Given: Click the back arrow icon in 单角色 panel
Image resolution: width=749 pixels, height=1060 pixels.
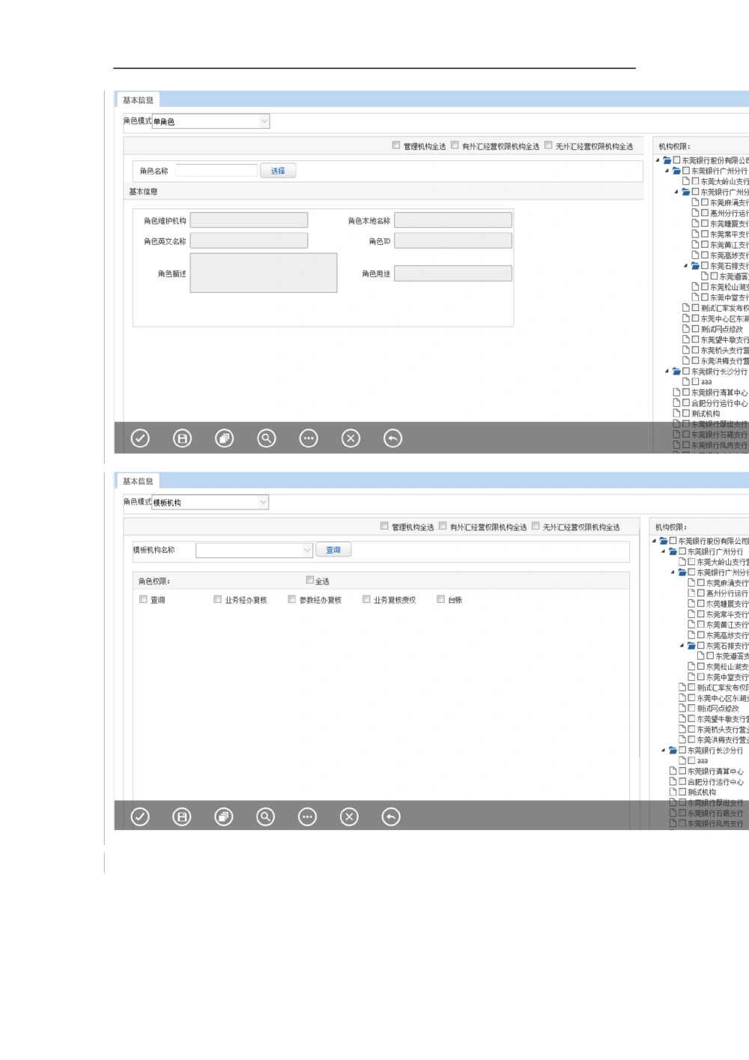Looking at the screenshot, I should (x=392, y=438).
